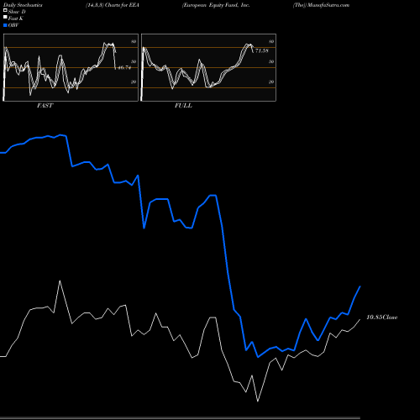
Task: Click the white Close line's end point
Action: (x=360, y=319)
